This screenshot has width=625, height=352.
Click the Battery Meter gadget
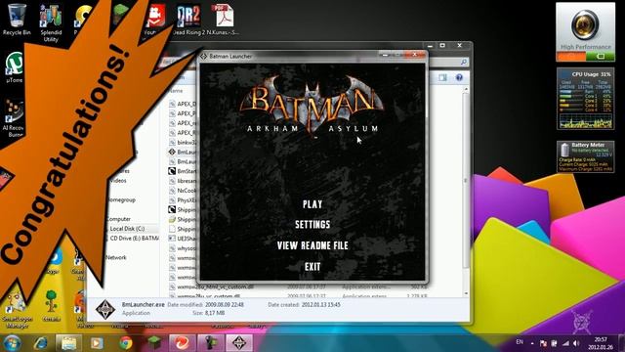point(585,156)
